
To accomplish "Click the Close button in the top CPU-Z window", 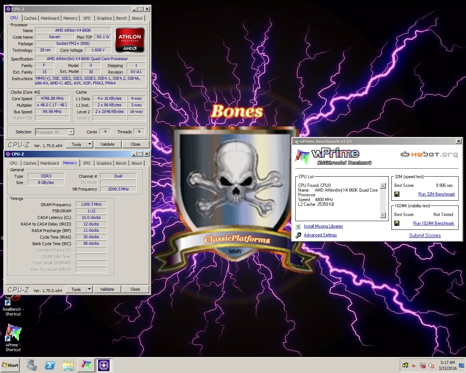I will point(135,144).
